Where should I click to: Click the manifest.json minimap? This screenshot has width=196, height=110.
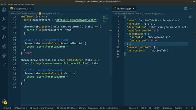[x=191, y=17]
